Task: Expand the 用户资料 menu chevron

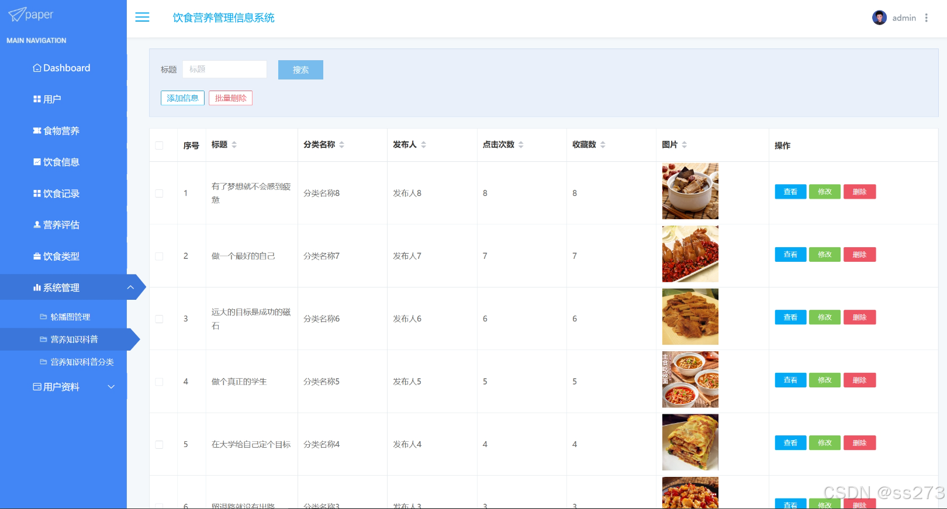Action: point(111,387)
